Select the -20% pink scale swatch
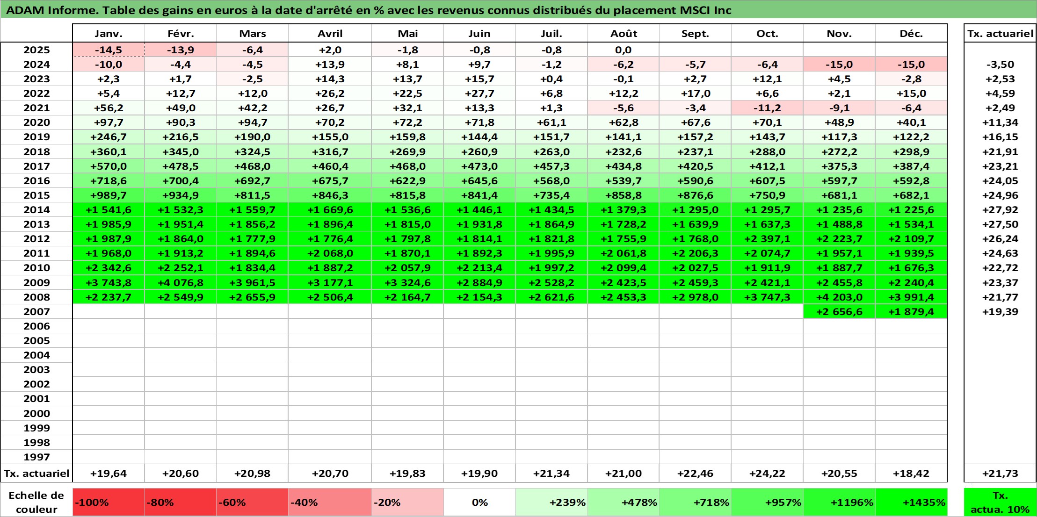Image resolution: width=1037 pixels, height=517 pixels. click(x=407, y=503)
